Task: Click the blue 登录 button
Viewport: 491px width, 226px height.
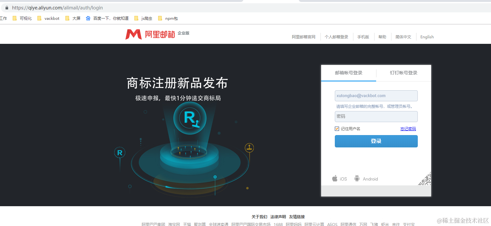Action: pos(376,141)
